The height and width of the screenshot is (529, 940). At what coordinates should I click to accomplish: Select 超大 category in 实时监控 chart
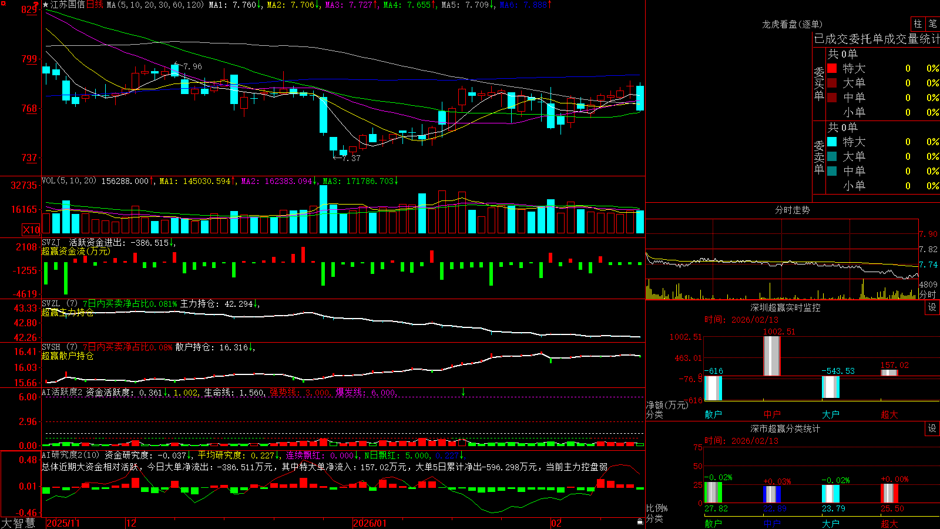pyautogui.click(x=889, y=414)
